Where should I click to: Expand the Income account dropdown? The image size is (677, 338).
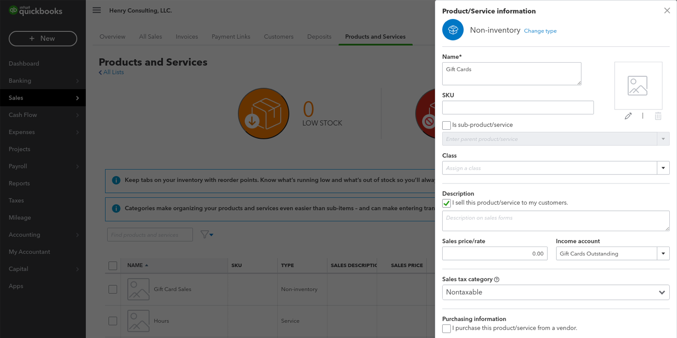tap(663, 254)
